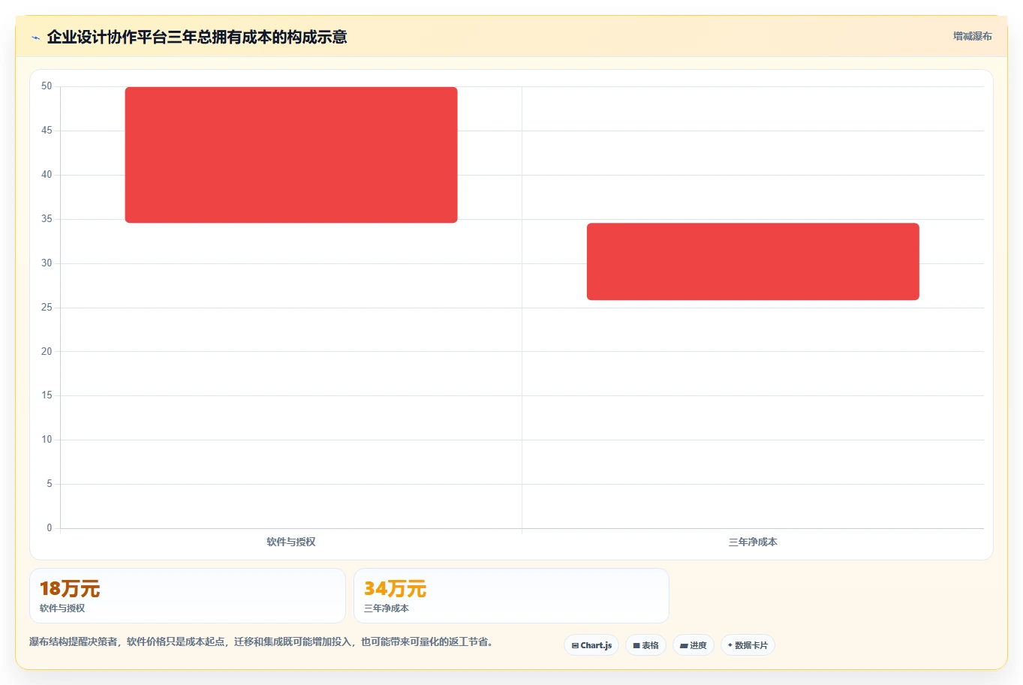1023x685 pixels.
Task: Click the 增减瀑布 label in the header
Action: [x=972, y=36]
